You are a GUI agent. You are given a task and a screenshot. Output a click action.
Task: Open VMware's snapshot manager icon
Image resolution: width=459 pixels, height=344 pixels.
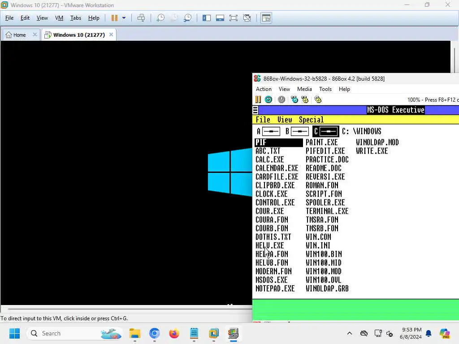(x=188, y=18)
